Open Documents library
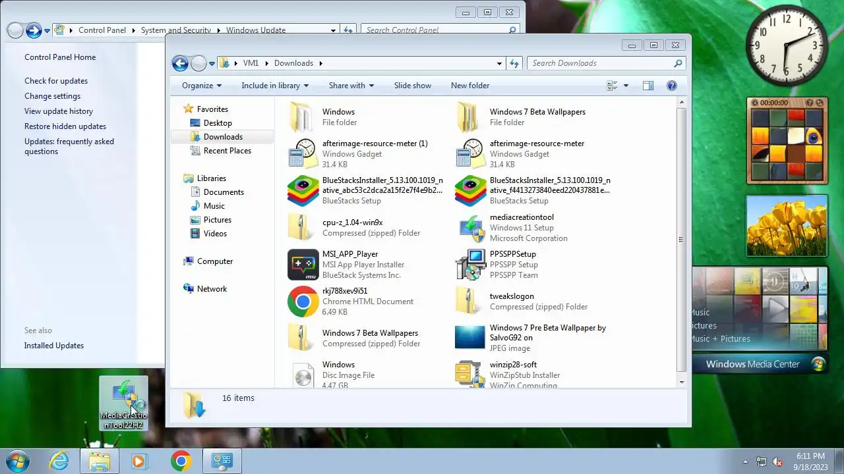This screenshot has width=844, height=474. 224,192
